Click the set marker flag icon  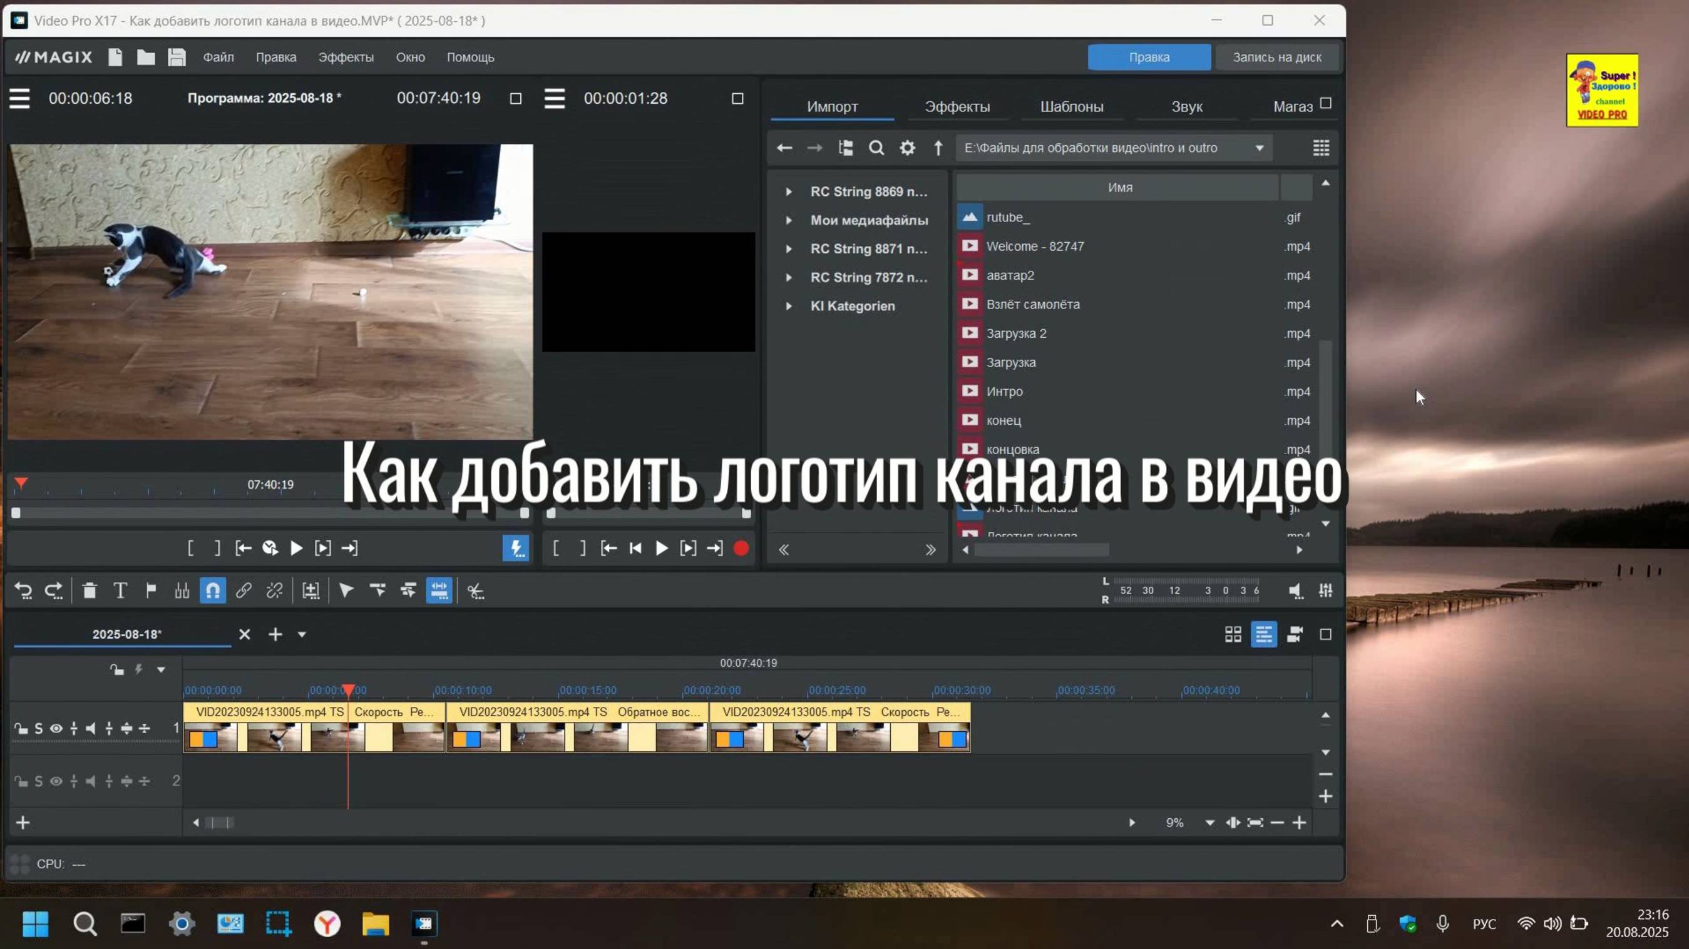pyautogui.click(x=151, y=590)
